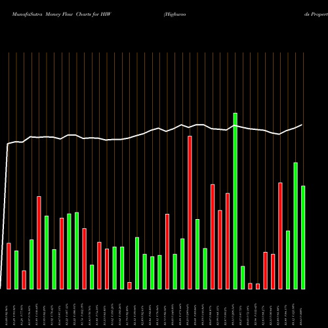Image resolution: width=328 pixels, height=328 pixels.
Task: Click the "(Highwoo" heading text
Action: [x=174, y=14]
